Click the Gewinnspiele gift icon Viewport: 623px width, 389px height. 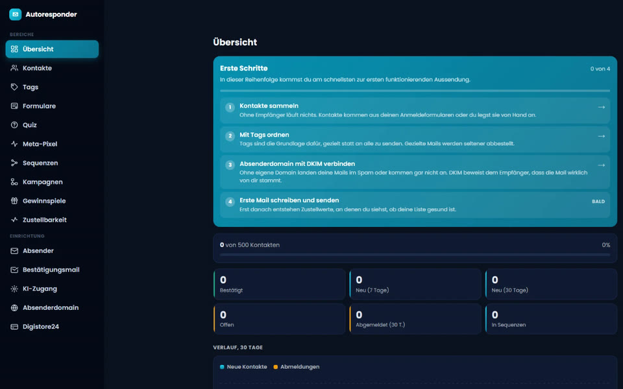tap(14, 201)
